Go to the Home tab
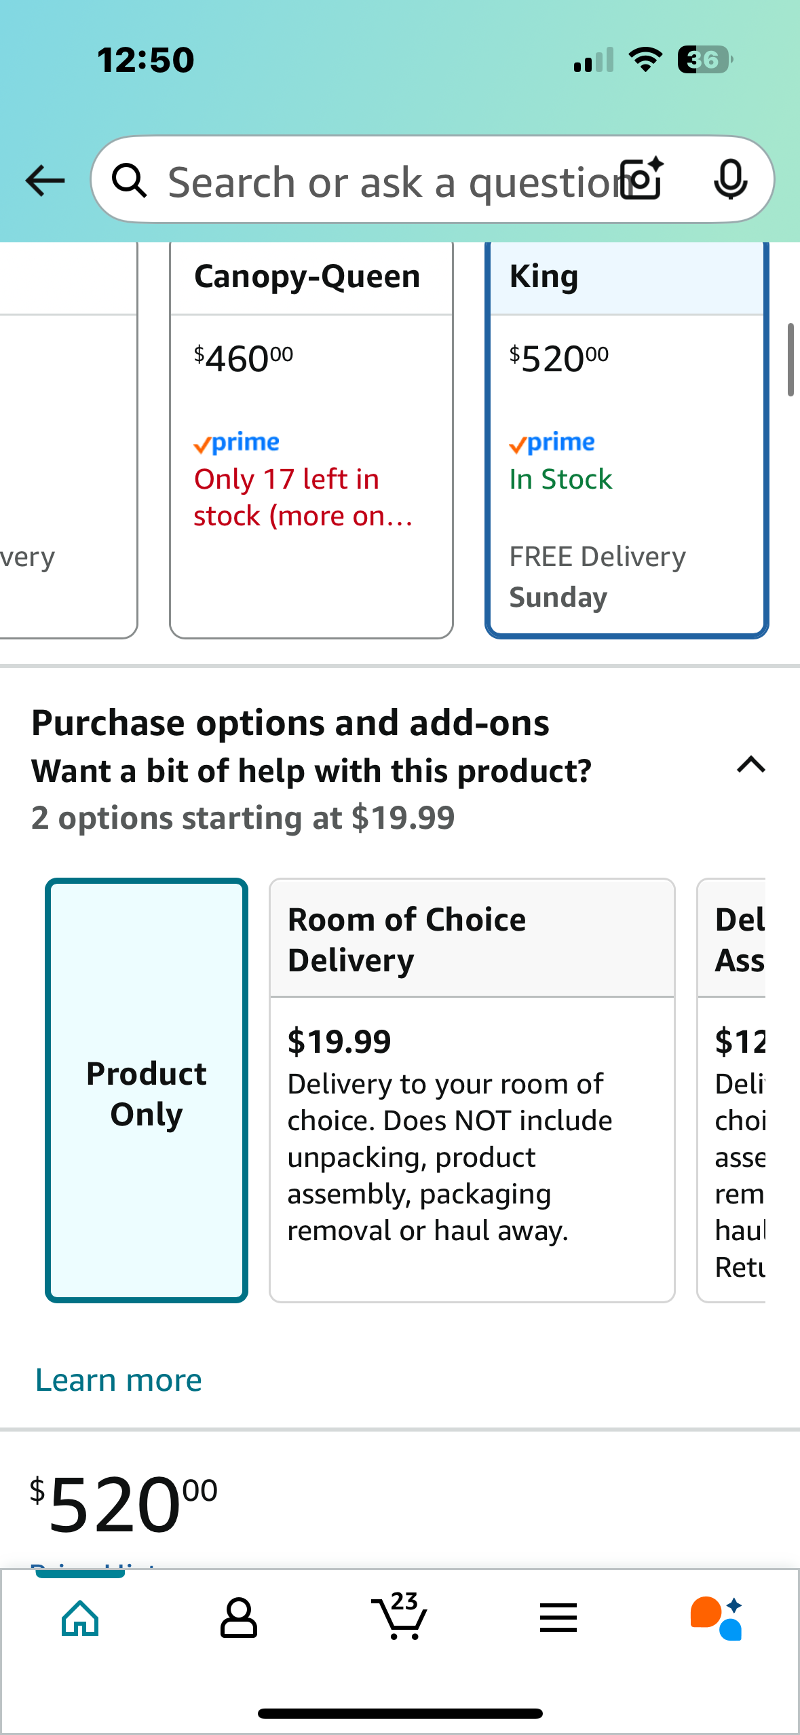This screenshot has width=800, height=1735. (80, 1618)
